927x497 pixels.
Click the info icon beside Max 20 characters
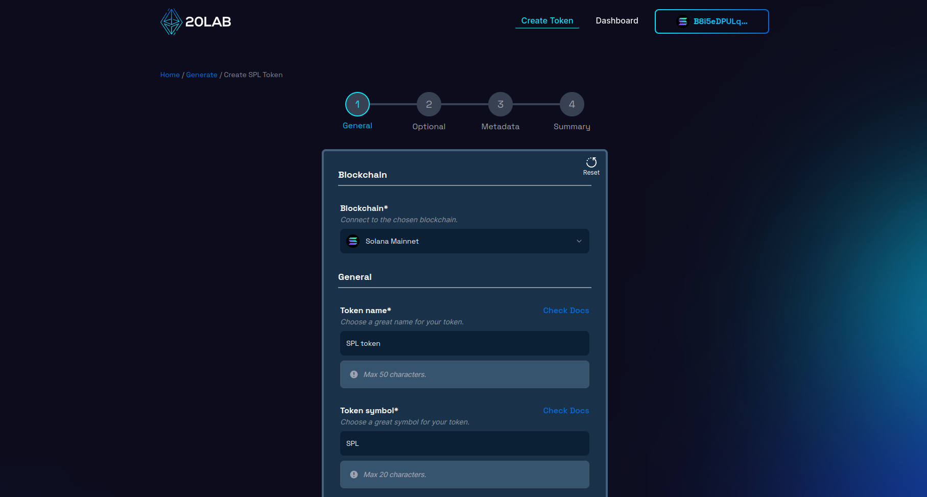[354, 475]
